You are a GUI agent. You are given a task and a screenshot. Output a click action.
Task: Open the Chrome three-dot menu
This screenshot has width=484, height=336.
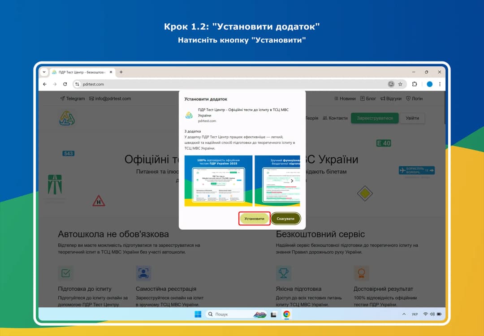click(x=440, y=84)
